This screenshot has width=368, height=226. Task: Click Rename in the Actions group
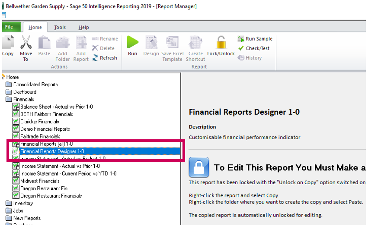coord(105,39)
